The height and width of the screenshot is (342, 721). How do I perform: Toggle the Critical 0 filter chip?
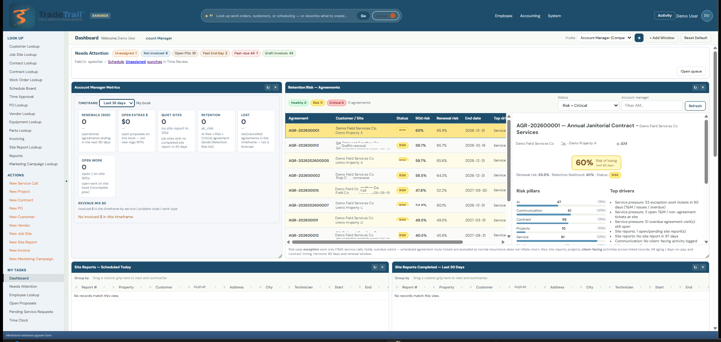(336, 103)
